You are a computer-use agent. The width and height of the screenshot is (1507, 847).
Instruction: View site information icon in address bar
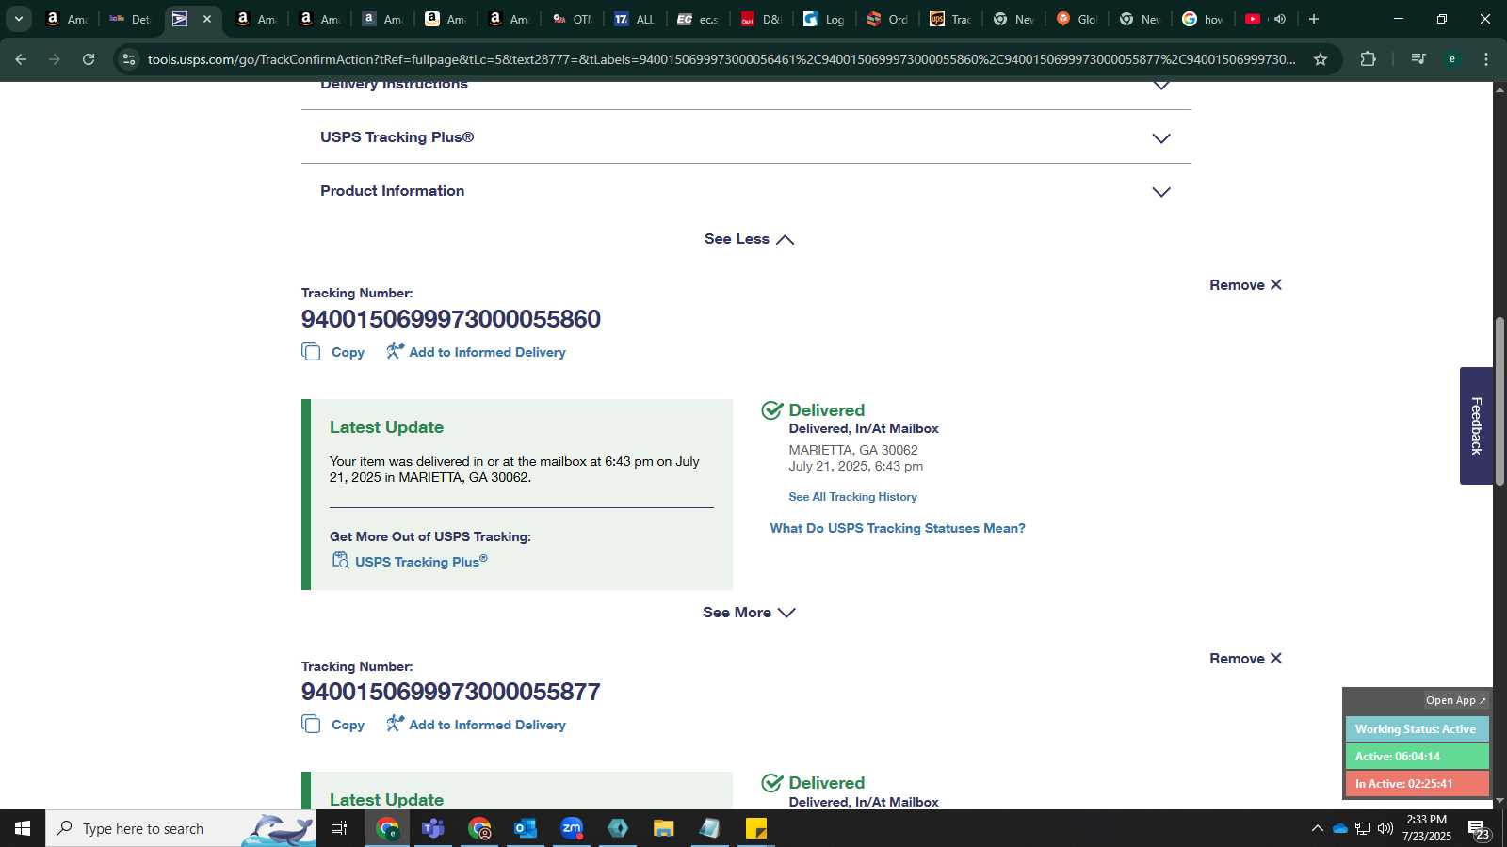coord(129,59)
